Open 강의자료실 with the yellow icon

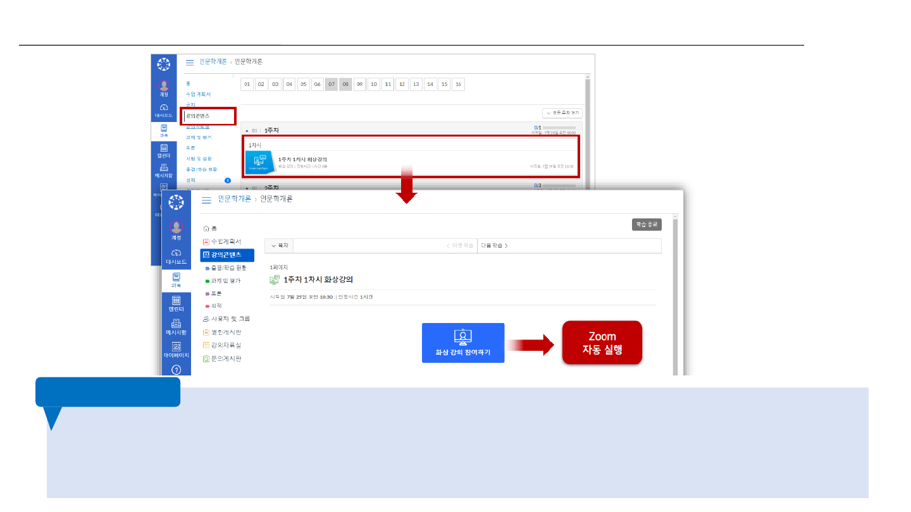[206, 345]
